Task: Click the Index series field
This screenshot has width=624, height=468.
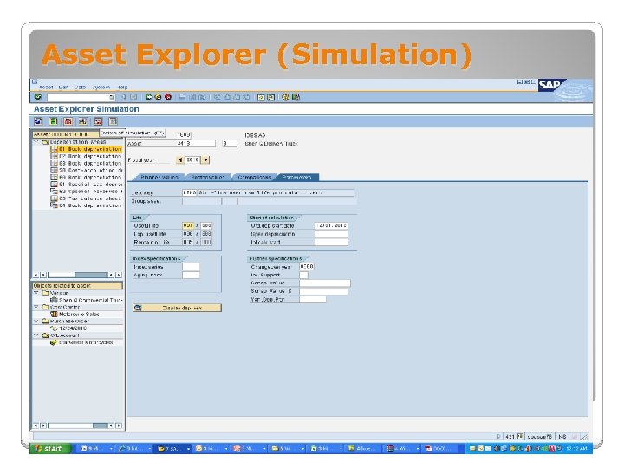Action: point(191,267)
